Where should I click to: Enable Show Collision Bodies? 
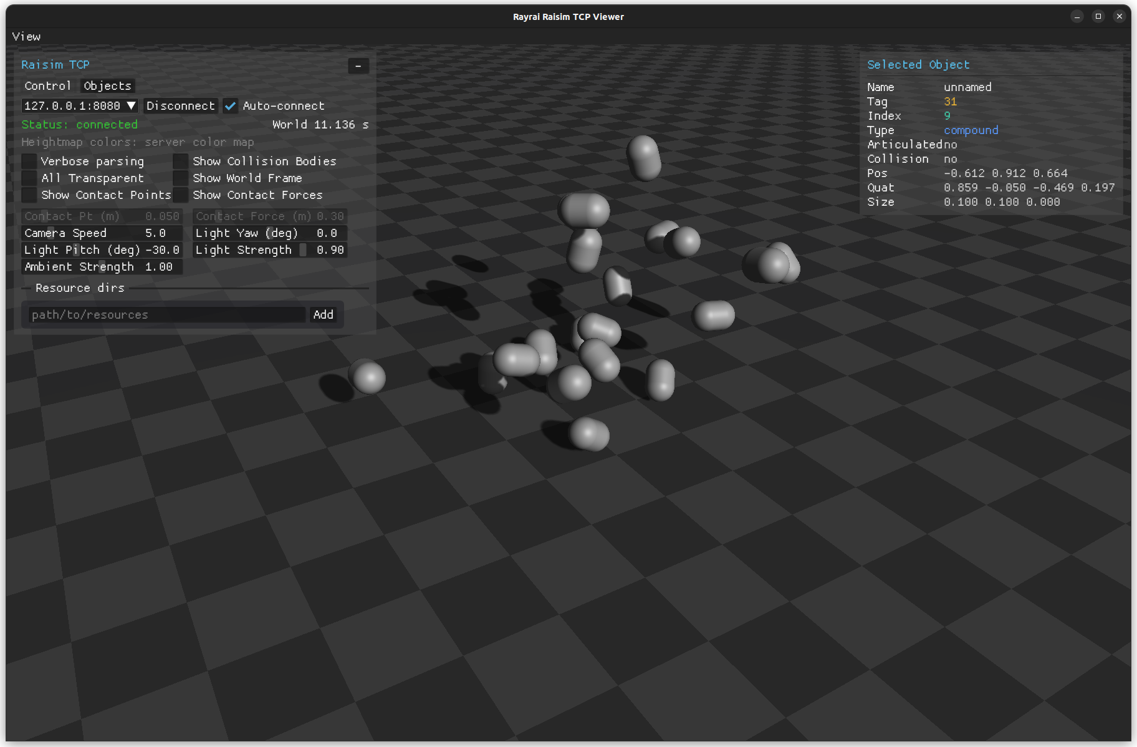point(180,161)
